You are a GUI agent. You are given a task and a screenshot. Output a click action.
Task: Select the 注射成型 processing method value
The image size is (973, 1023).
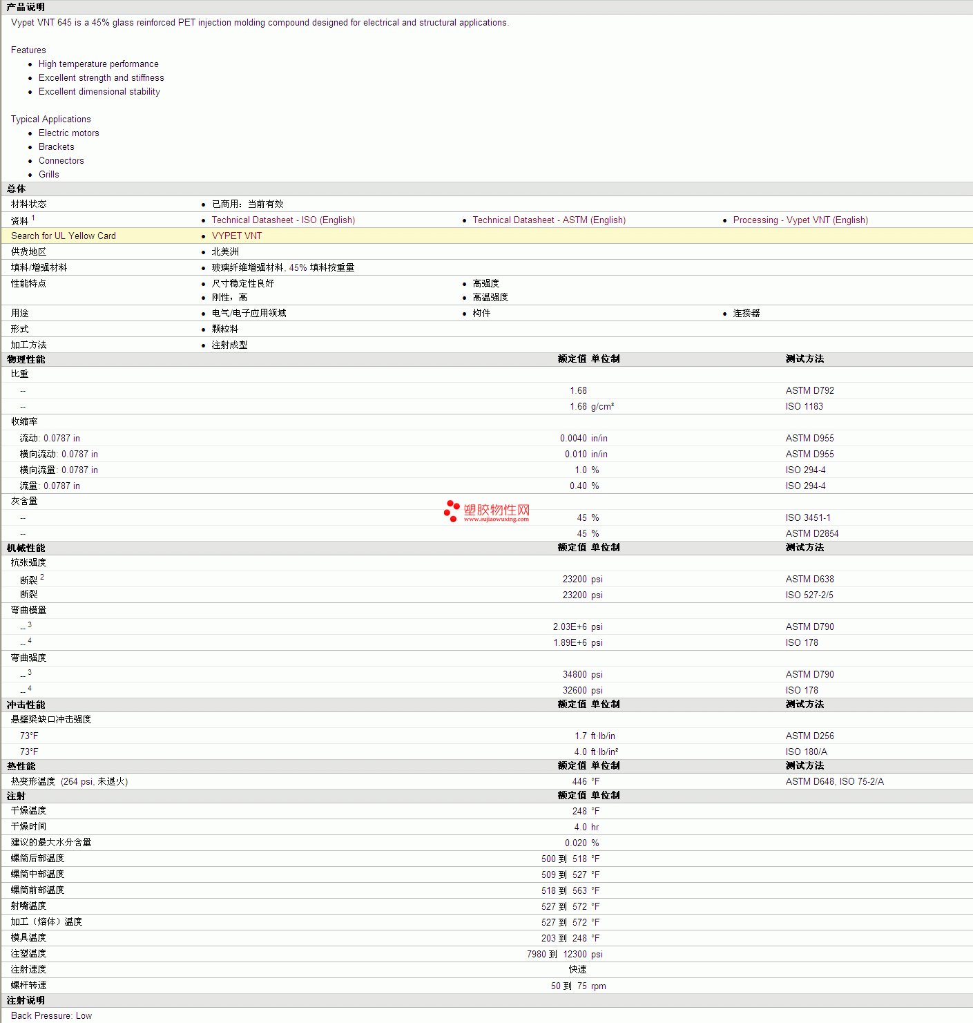pos(229,345)
